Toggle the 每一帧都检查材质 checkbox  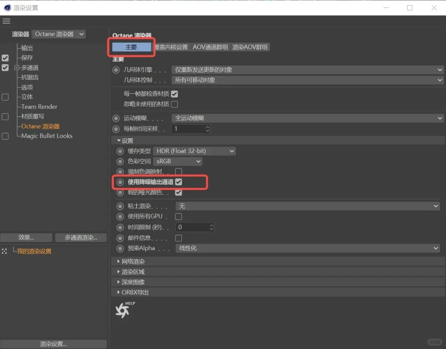[175, 94]
